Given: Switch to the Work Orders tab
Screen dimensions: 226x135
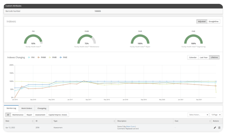Looking at the screenshot, I should click(x=26, y=108).
